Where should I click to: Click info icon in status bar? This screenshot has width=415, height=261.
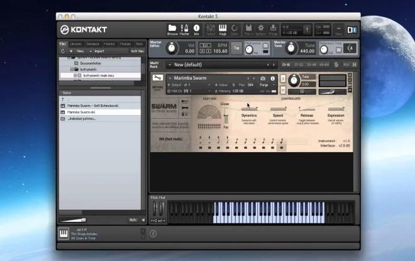tap(153, 233)
